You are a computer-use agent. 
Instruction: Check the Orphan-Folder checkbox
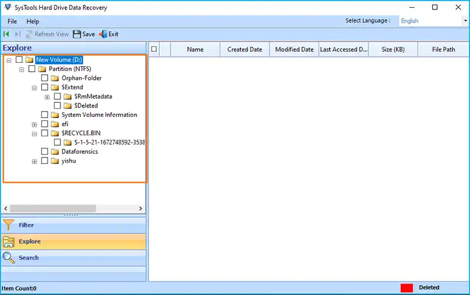pyautogui.click(x=45, y=78)
